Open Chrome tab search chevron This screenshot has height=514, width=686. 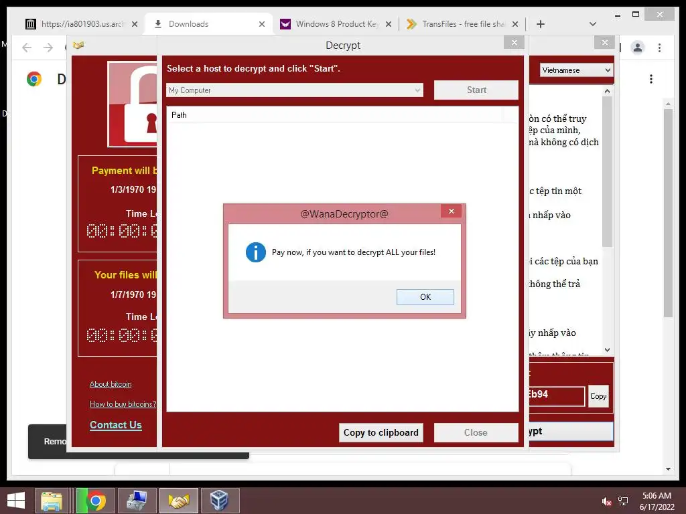(x=592, y=24)
